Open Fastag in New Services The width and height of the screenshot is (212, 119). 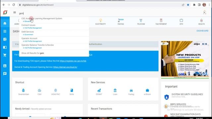pos(131,92)
